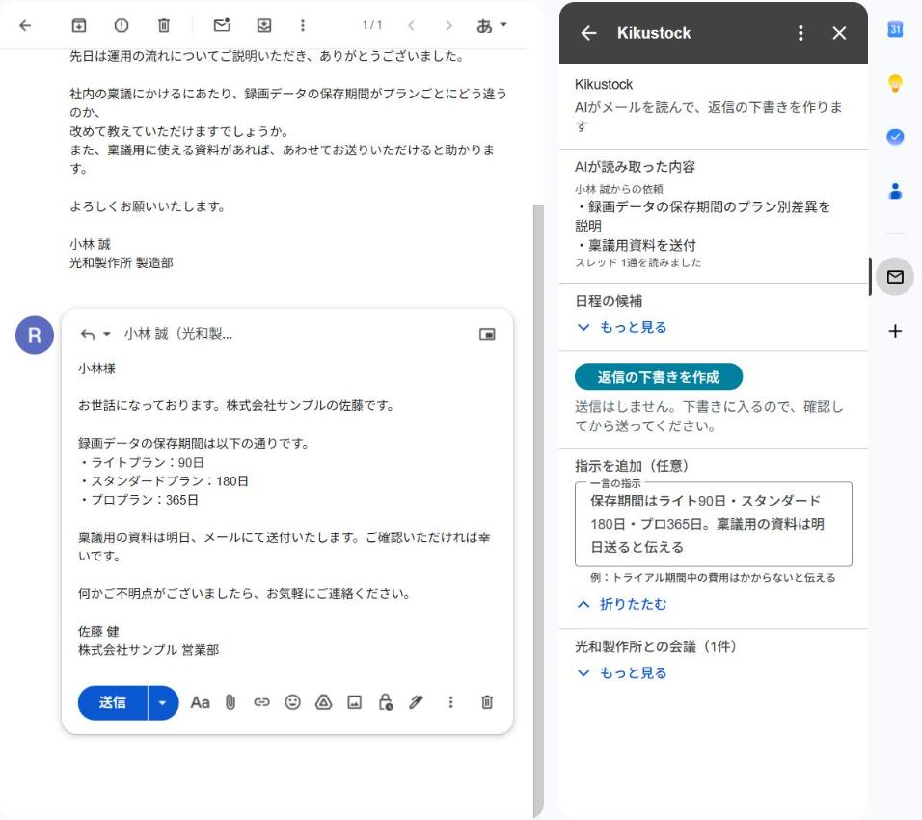The image size is (922, 820).
Task: Go to the newer conversation arrow
Action: (x=411, y=25)
